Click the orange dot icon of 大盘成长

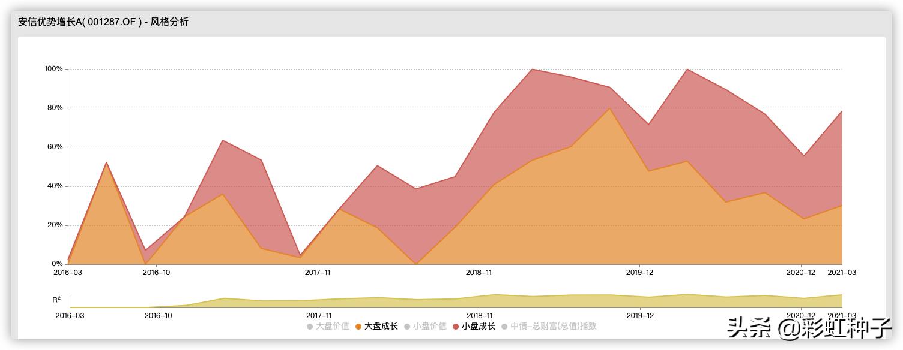coord(358,326)
